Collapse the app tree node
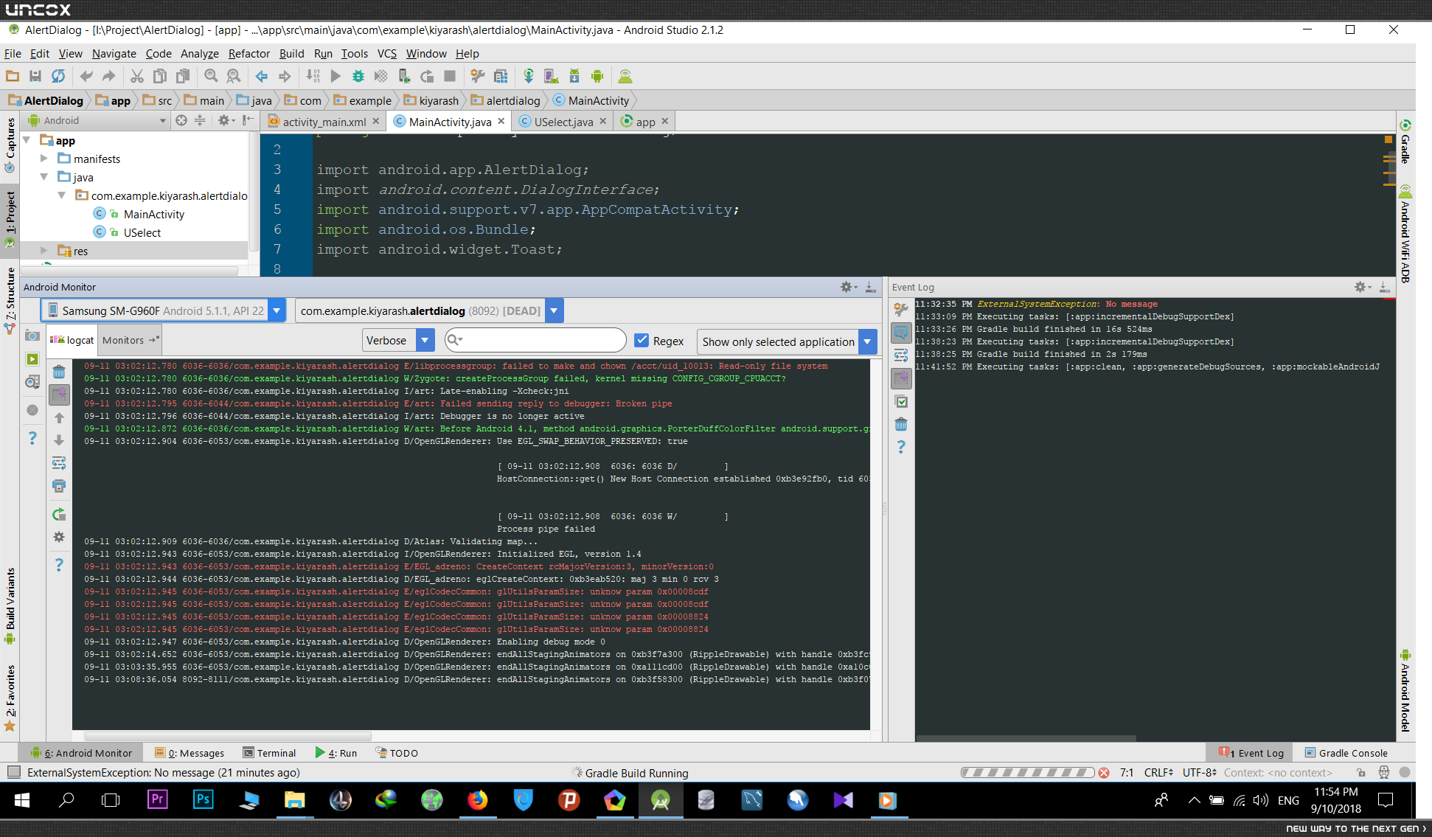This screenshot has height=837, width=1432. (27, 140)
